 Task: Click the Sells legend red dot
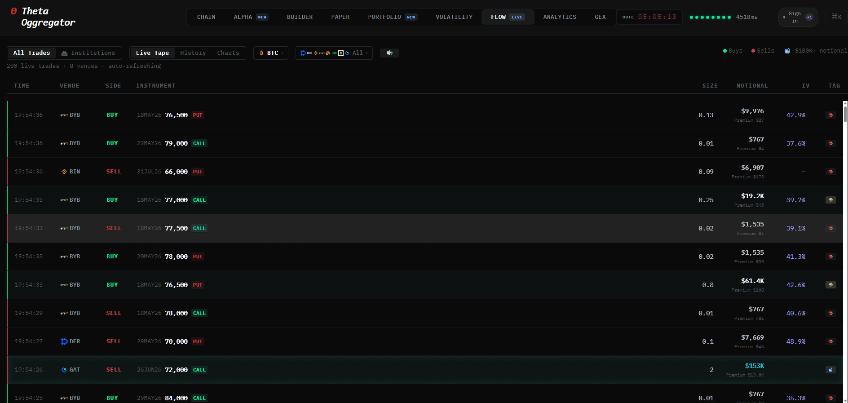pyautogui.click(x=753, y=51)
